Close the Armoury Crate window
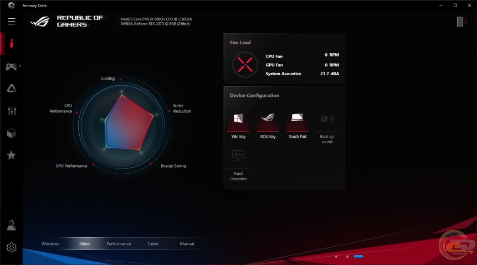 tap(469, 5)
